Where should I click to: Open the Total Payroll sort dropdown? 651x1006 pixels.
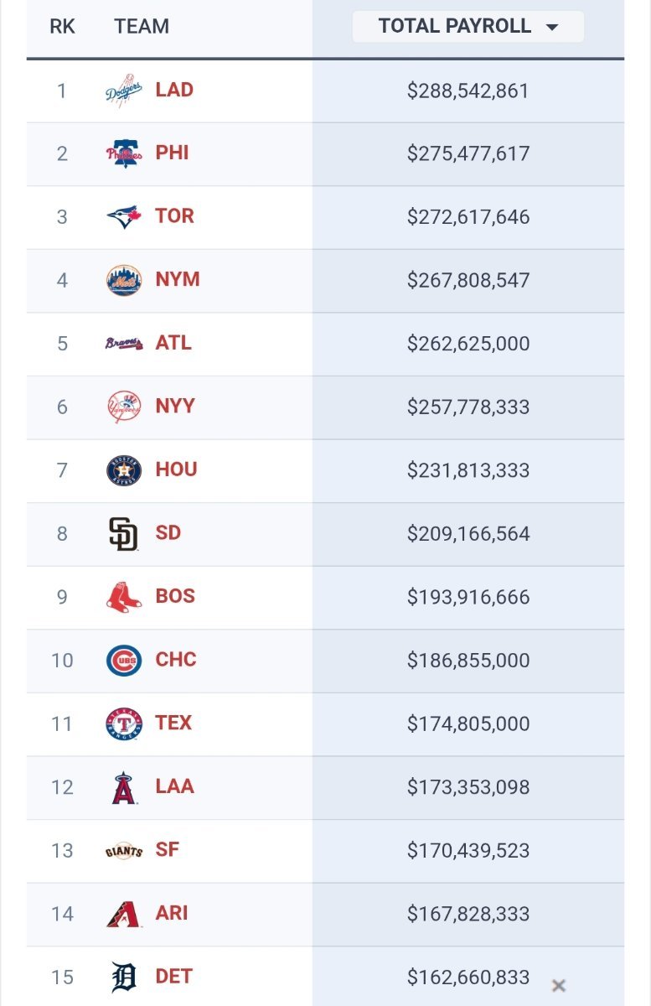pyautogui.click(x=468, y=27)
